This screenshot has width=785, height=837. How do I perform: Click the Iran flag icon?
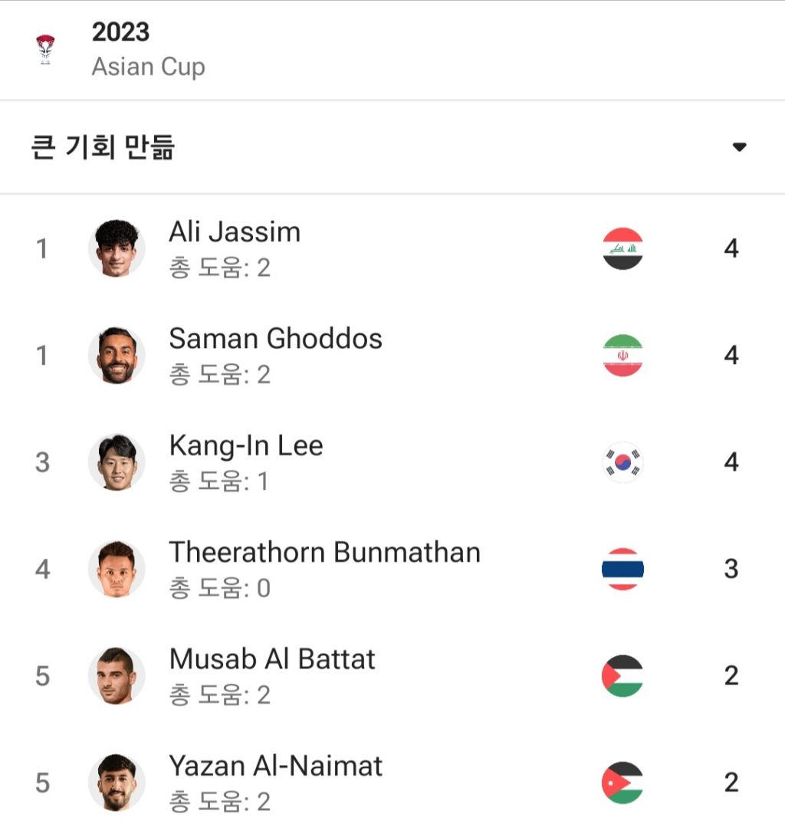point(622,356)
